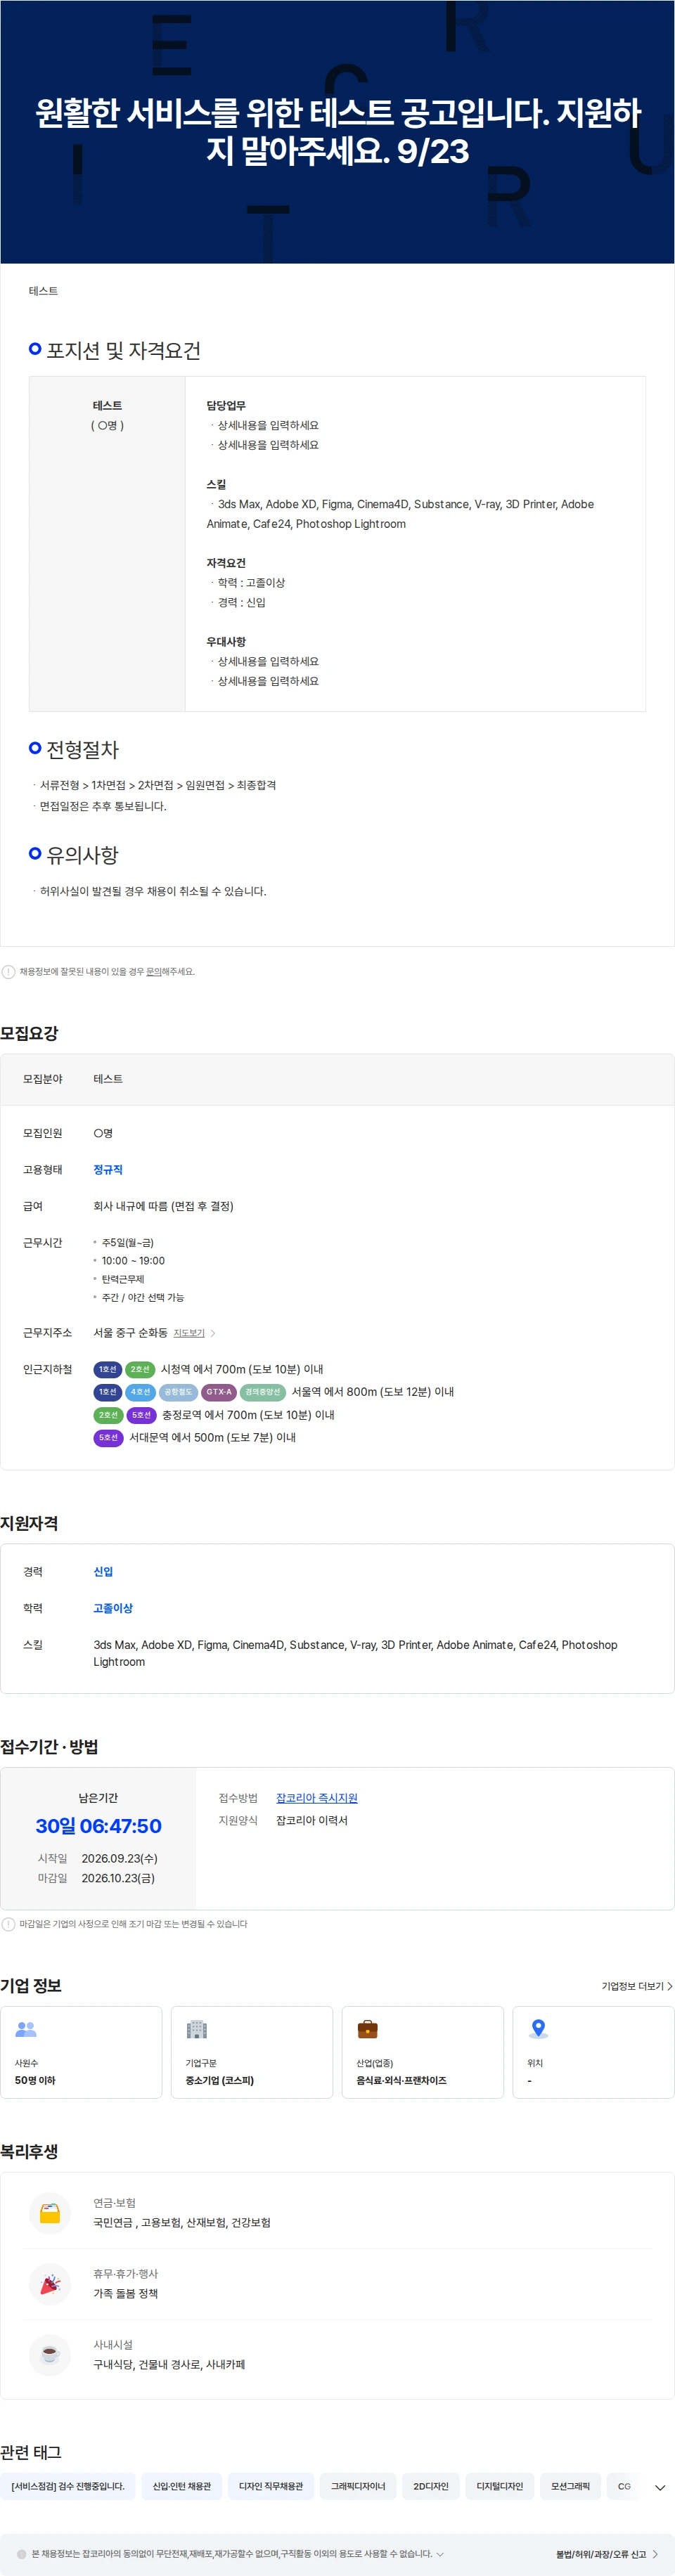Click the 1호선 badge for 서울역
Screen dimensions: 675x2576
click(107, 1392)
